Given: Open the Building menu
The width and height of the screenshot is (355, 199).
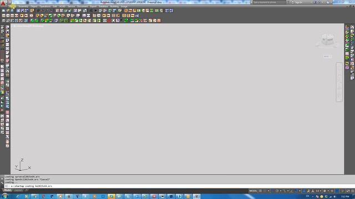Looking at the screenshot, I should (x=114, y=7).
